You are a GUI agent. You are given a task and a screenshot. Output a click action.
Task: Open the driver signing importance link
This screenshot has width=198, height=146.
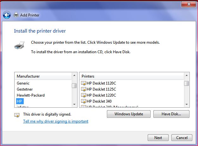click(x=56, y=121)
